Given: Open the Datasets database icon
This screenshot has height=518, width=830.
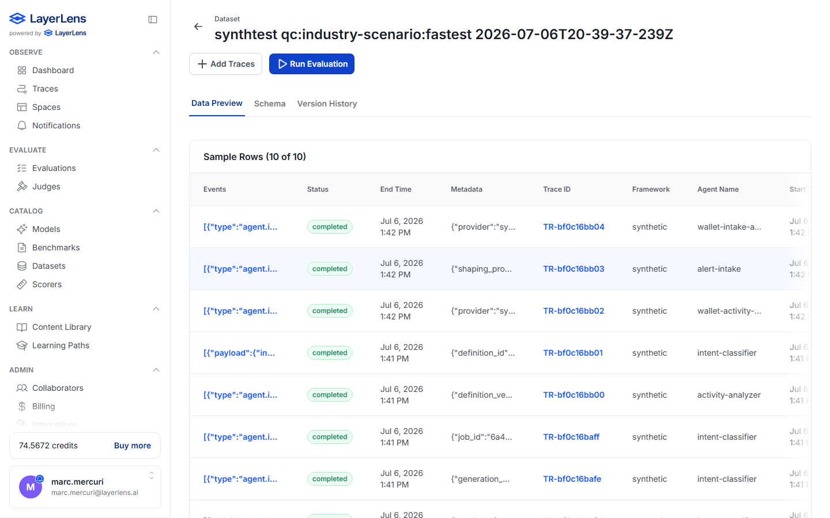Looking at the screenshot, I should pos(22,266).
